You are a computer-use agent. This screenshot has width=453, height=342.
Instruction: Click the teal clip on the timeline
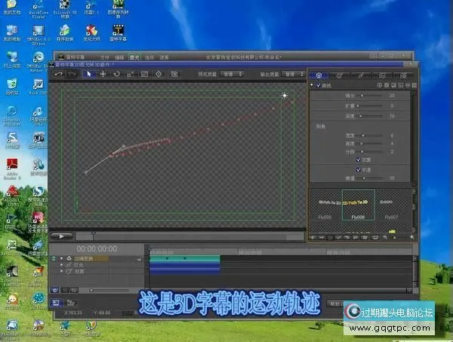184,258
